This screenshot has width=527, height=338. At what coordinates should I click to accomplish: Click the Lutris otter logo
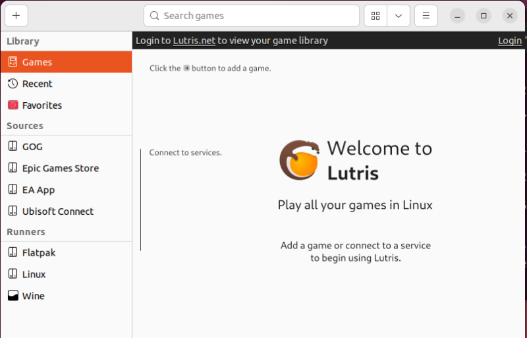[x=300, y=160]
